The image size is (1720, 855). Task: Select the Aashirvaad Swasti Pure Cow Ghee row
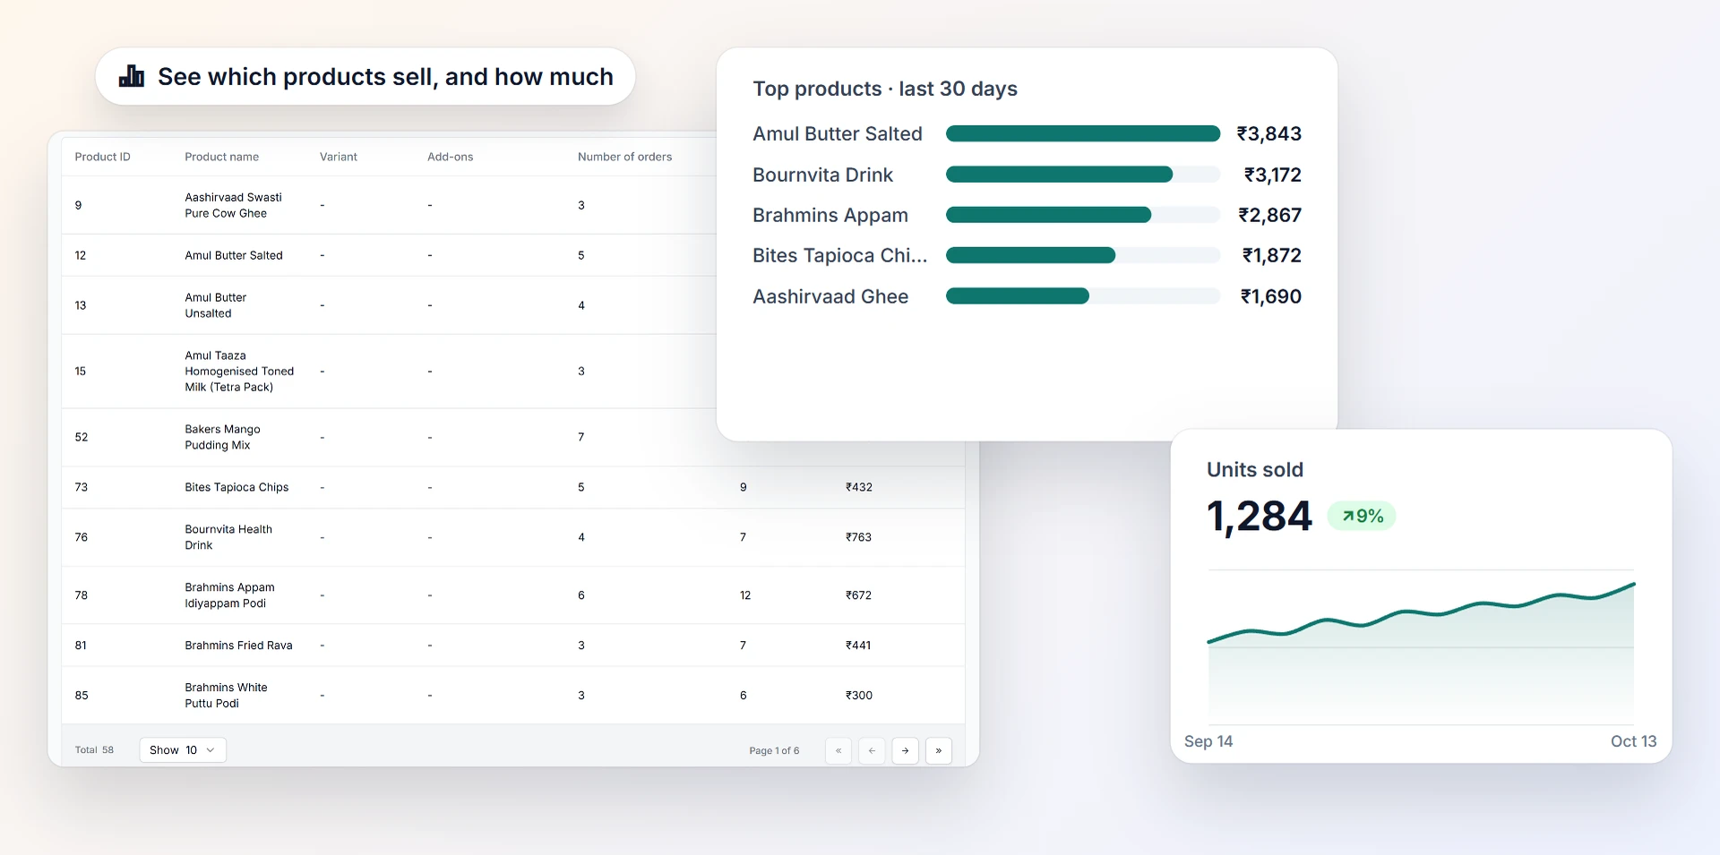[x=389, y=205]
